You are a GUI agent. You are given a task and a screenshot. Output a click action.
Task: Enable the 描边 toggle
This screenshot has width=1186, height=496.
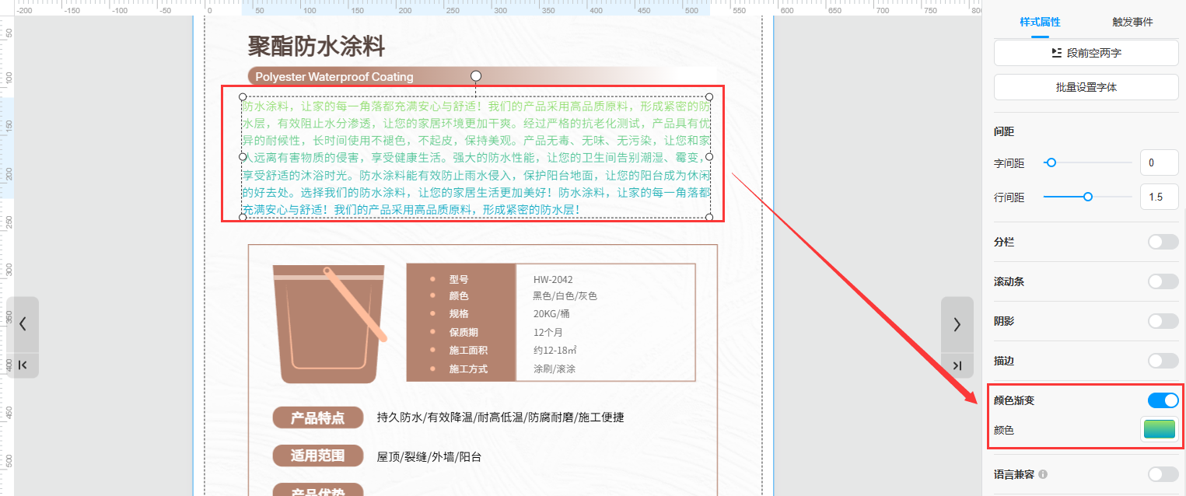pos(1163,361)
